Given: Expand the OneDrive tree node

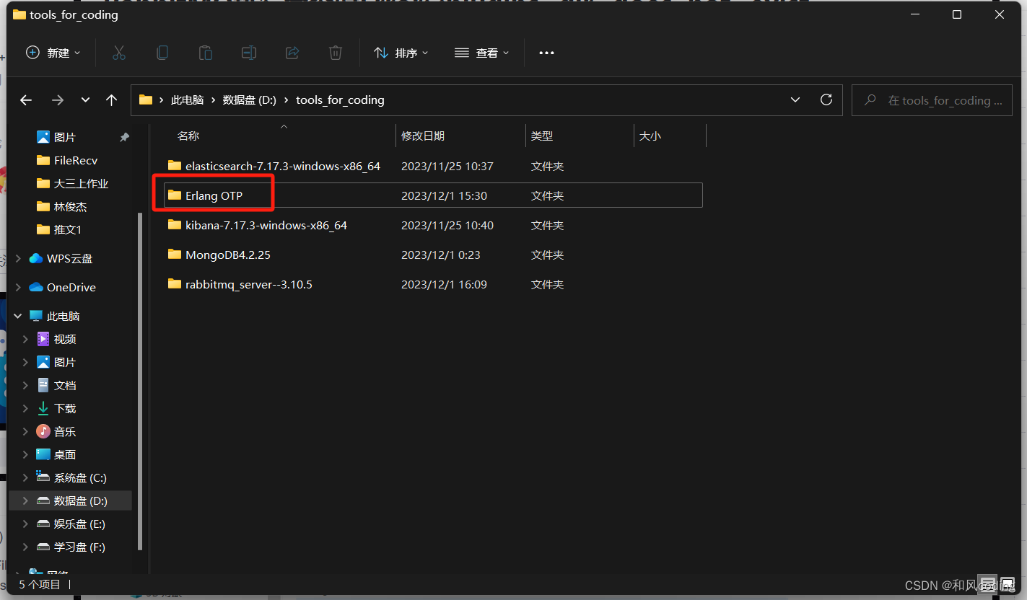Looking at the screenshot, I should [x=17, y=287].
